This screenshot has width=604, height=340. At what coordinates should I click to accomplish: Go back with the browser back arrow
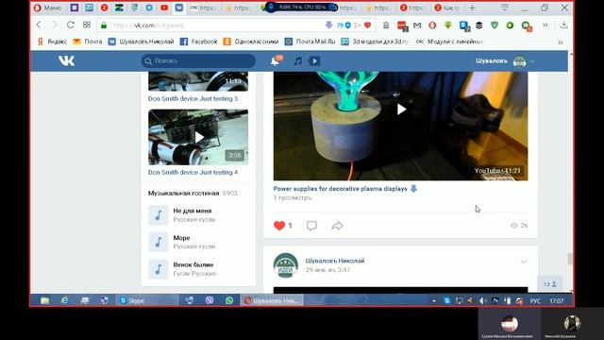coord(39,25)
